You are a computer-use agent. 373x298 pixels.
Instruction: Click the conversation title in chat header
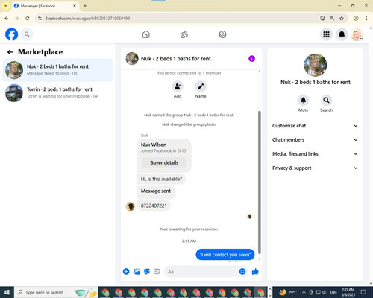175,59
